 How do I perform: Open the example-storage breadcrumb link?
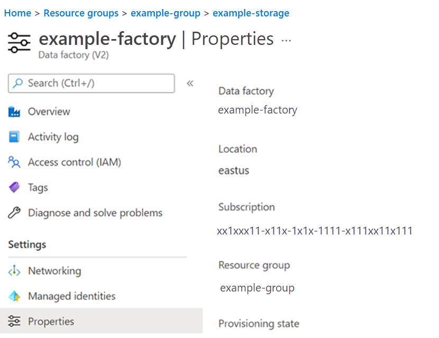click(x=251, y=13)
